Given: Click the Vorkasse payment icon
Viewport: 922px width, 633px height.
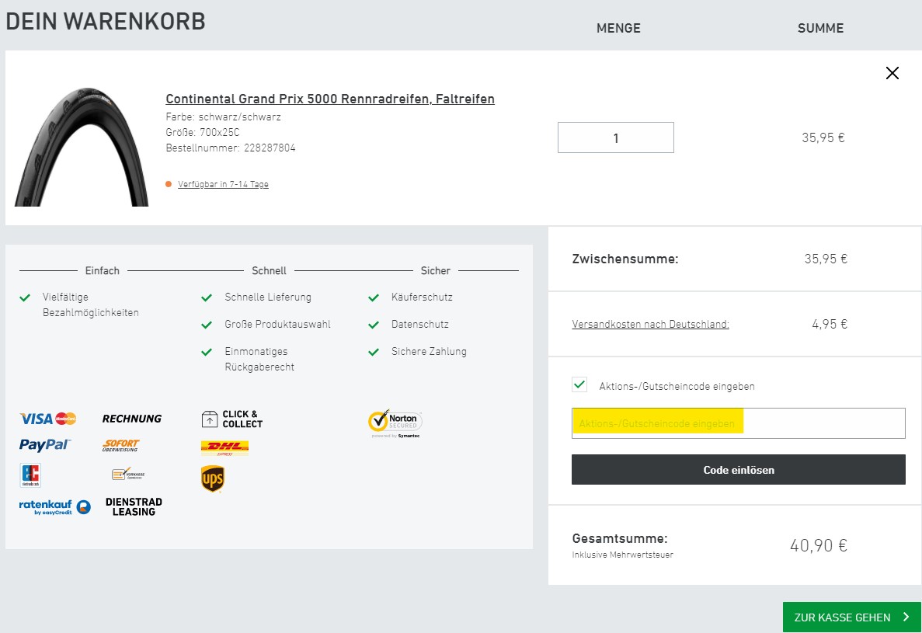Looking at the screenshot, I should [x=128, y=474].
